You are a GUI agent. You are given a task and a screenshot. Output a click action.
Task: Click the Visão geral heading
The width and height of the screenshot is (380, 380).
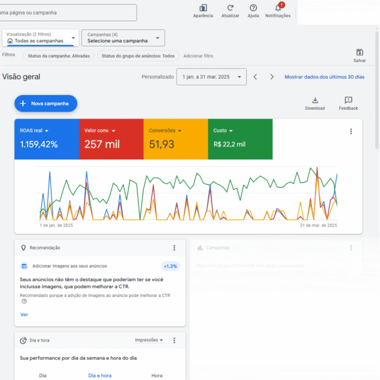click(21, 77)
